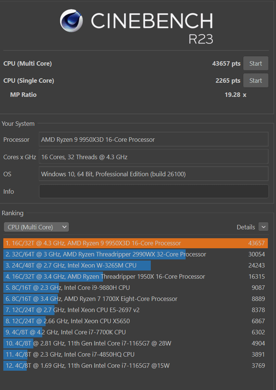
Task: Select the Xeon X5650 ranking row
Action: (x=135, y=321)
